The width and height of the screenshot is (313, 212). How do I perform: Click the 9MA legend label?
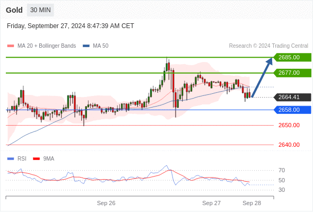coord(49,159)
